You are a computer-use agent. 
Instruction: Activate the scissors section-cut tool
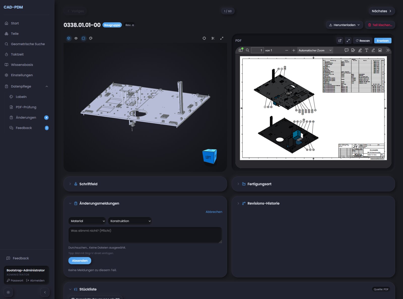click(213, 38)
